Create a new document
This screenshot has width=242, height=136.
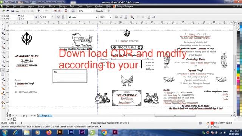(3, 11)
